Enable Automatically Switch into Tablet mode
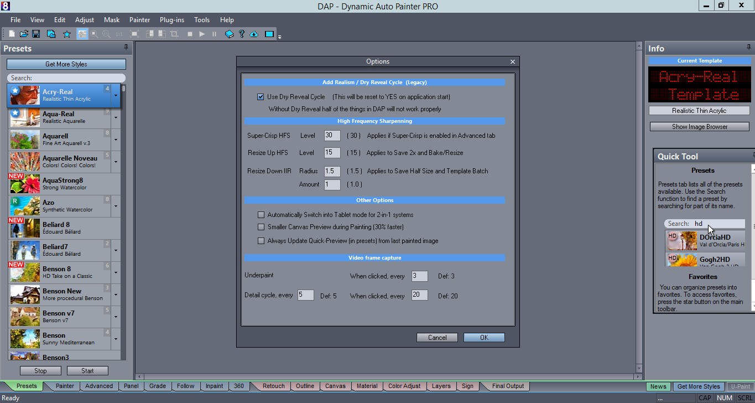This screenshot has width=755, height=403. [261, 215]
